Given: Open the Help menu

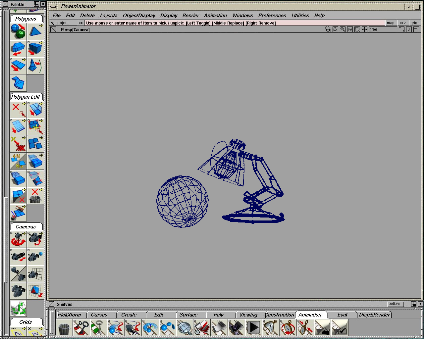Looking at the screenshot, I should point(319,16).
